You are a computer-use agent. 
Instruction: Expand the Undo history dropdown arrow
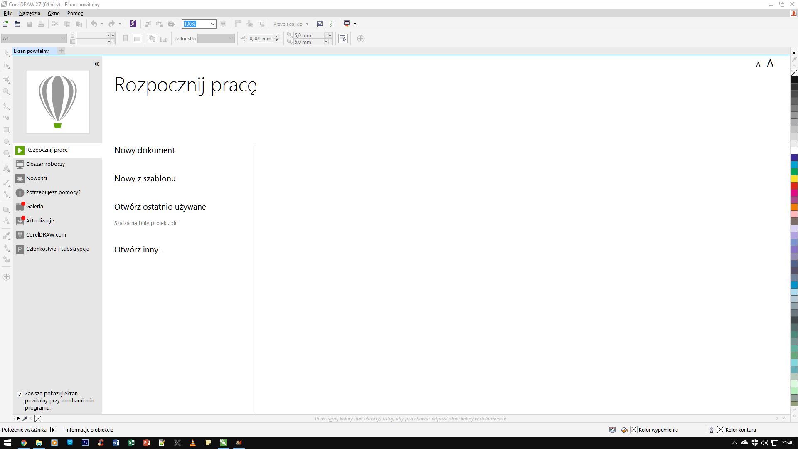(102, 24)
